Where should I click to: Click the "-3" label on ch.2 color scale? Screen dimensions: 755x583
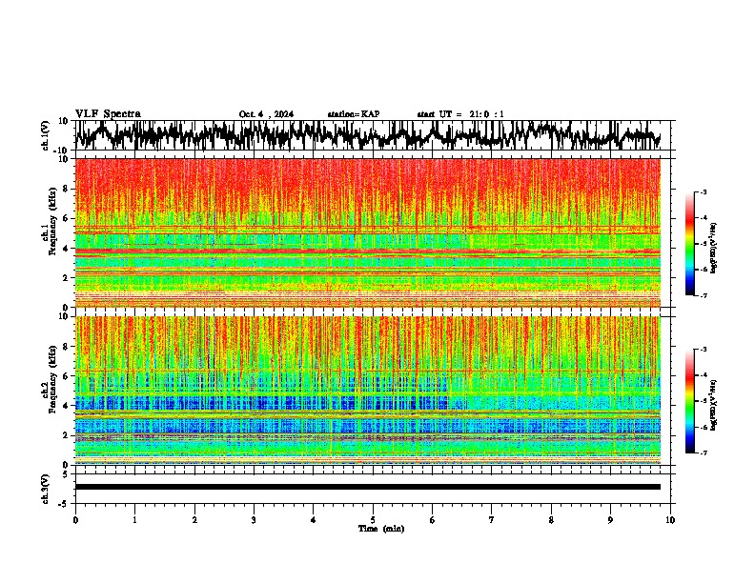point(704,350)
